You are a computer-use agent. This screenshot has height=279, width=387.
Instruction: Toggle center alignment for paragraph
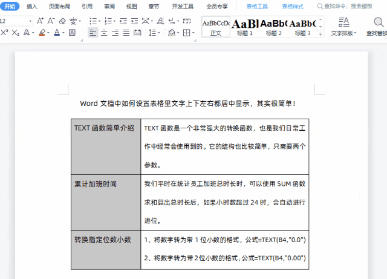[x=103, y=33]
